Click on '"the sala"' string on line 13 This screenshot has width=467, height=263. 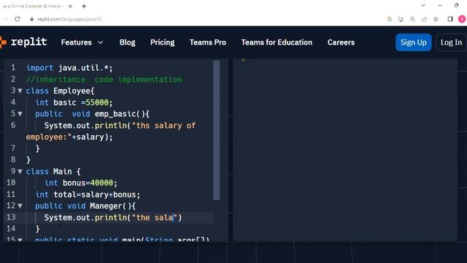pyautogui.click(x=154, y=218)
